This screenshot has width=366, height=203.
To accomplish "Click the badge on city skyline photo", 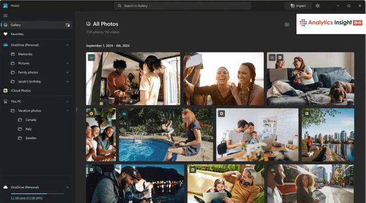I will tap(307, 114).
